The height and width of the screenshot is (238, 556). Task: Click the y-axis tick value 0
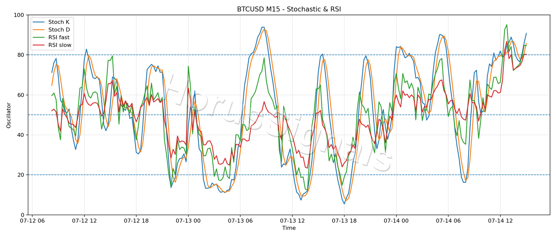tap(23, 215)
